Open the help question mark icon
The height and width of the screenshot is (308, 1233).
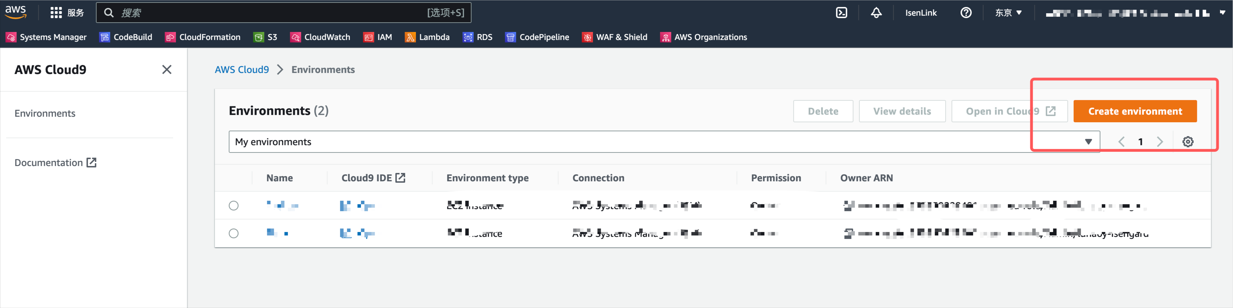[966, 13]
